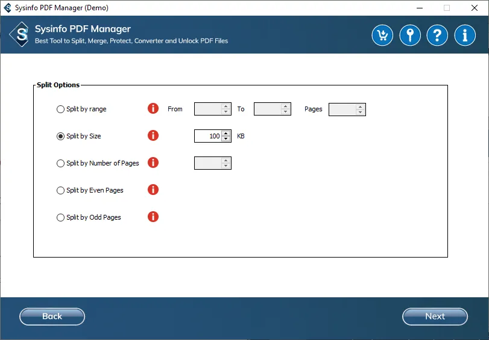Click the 'Pages' label text

pos(314,109)
